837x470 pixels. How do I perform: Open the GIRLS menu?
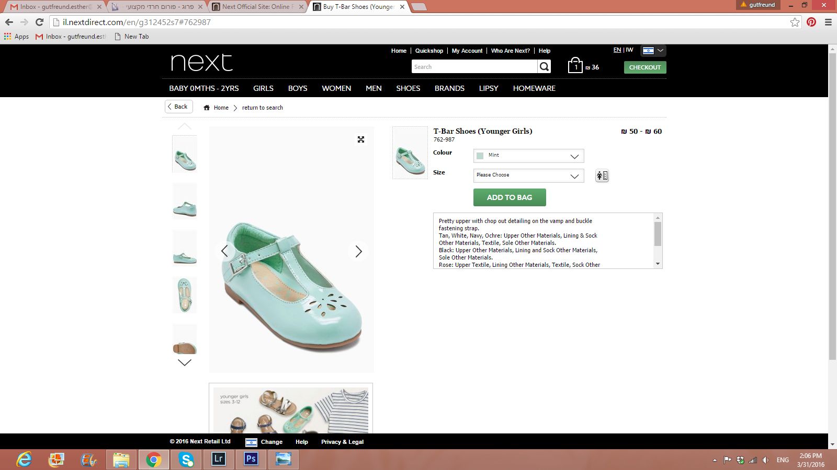(263, 88)
